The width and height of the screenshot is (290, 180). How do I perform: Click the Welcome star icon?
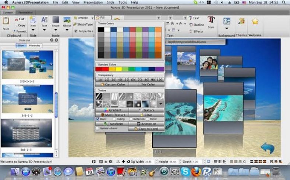pos(255,22)
